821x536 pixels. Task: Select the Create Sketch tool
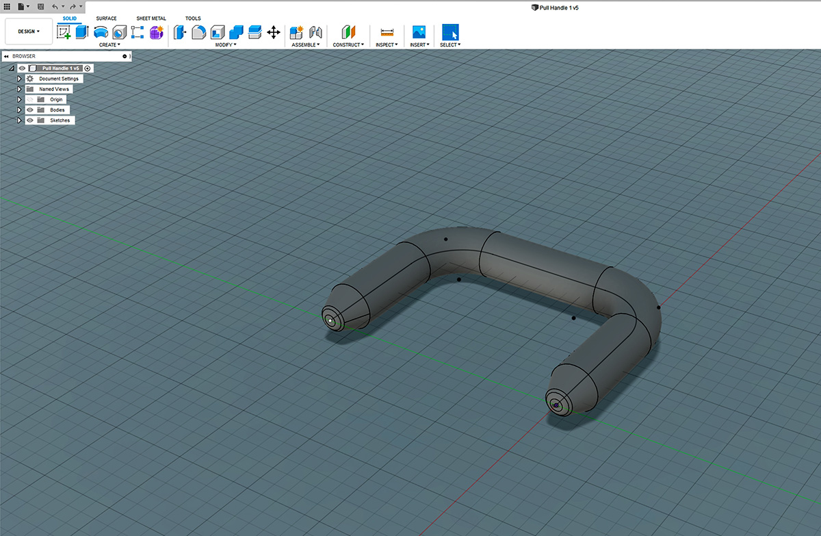point(64,32)
